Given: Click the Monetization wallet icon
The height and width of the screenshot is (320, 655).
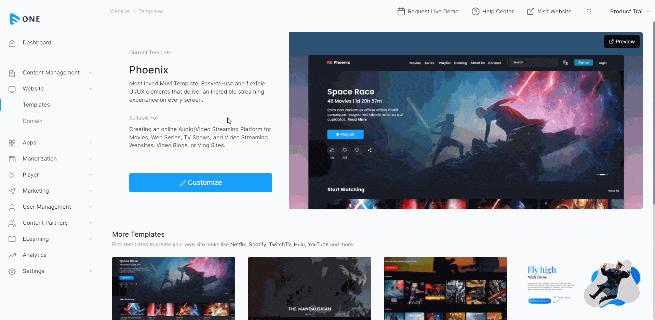Looking at the screenshot, I should [12, 159].
